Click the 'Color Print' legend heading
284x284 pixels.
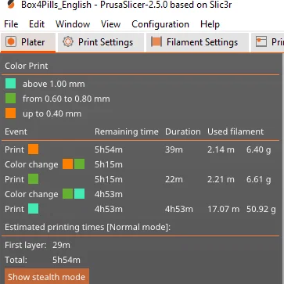point(27,66)
